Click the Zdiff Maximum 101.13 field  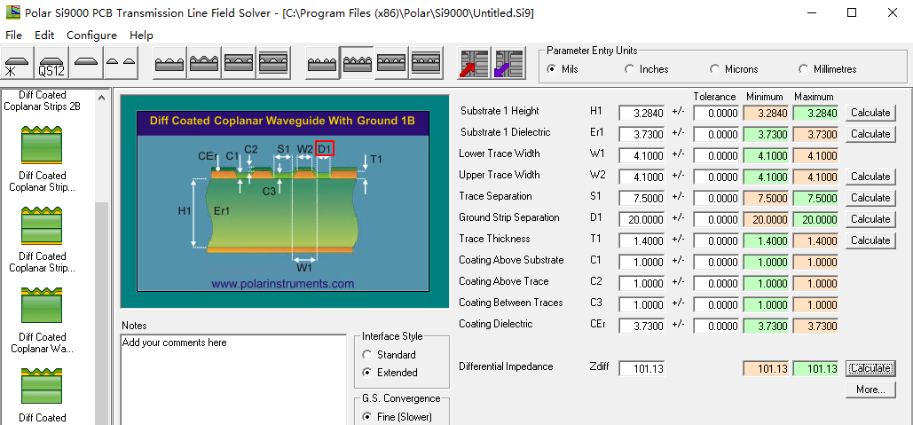click(x=815, y=368)
